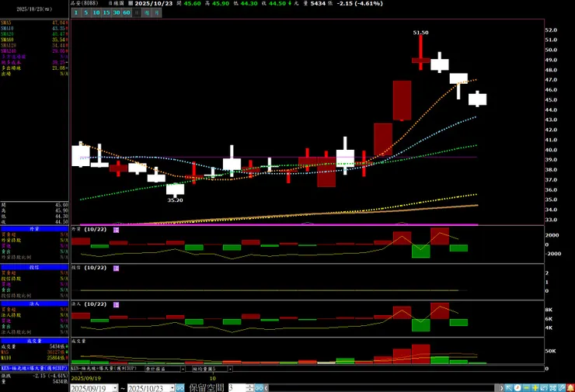Select the 30-minute interval button
575x392 pixels.
point(117,12)
